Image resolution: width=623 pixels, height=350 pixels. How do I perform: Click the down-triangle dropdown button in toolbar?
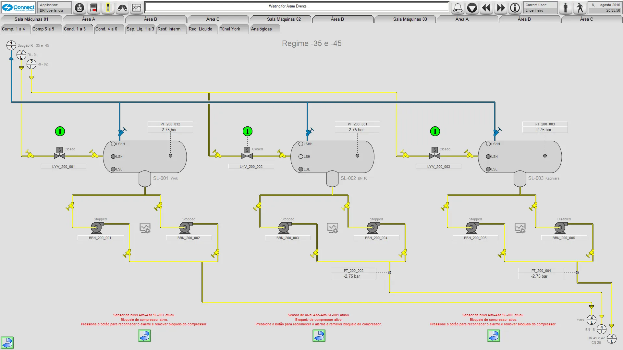click(x=472, y=8)
